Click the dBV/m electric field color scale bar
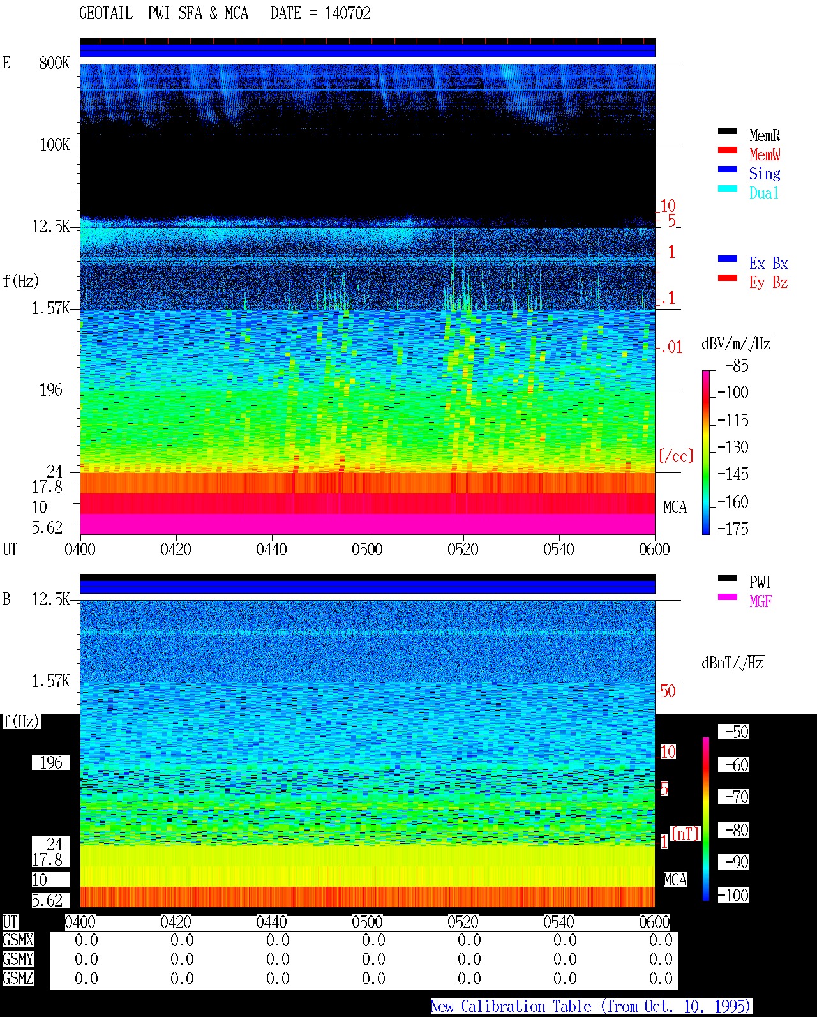Viewport: 817px width, 1017px height. 706,452
